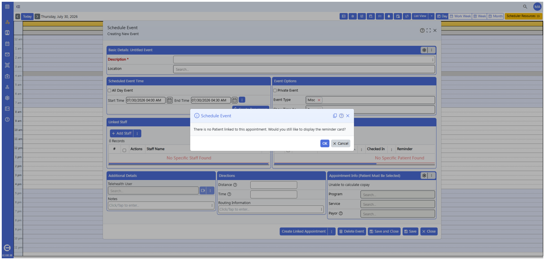Click OK in the reminder card dialog
Viewport: 545px width, 260px height.
tap(324, 144)
